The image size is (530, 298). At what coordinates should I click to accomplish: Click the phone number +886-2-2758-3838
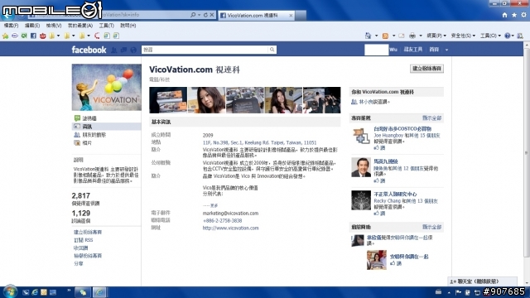point(222,221)
